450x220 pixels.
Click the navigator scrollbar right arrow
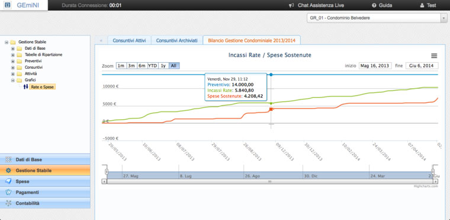(436, 181)
